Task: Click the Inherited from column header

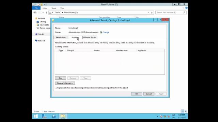Action: (126, 50)
